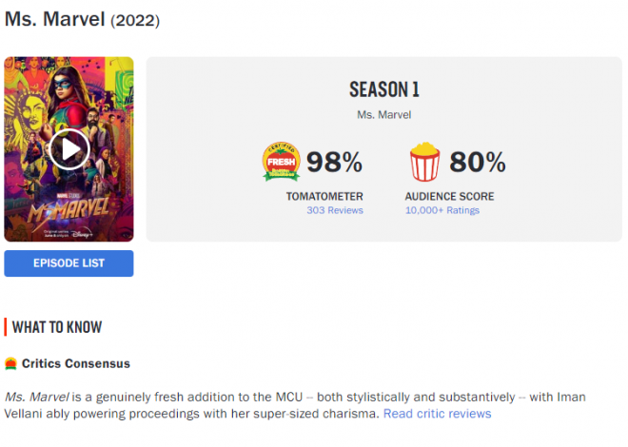Click the 80% audience score
This screenshot has height=447, width=628.
click(x=477, y=163)
